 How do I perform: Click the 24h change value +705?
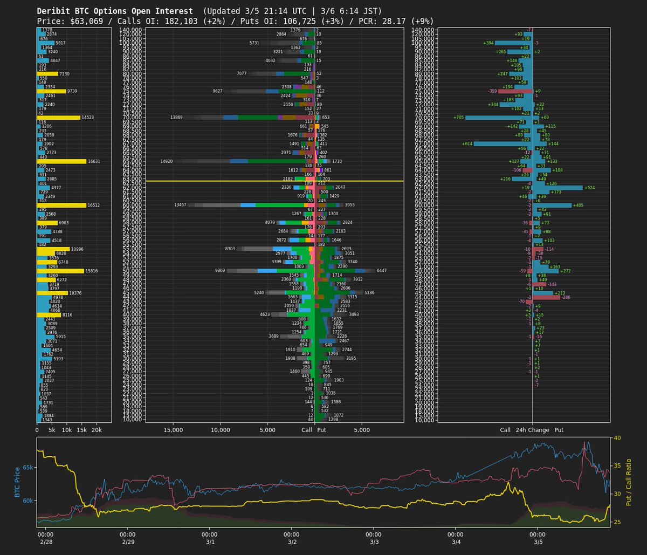tap(459, 117)
